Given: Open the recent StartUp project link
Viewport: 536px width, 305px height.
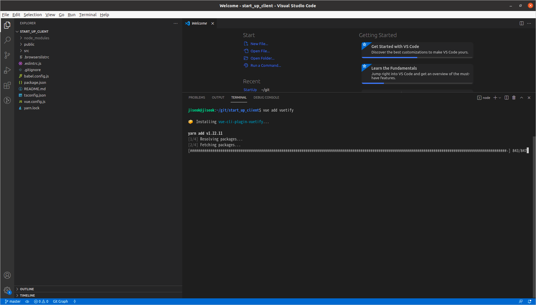Looking at the screenshot, I should [250, 90].
